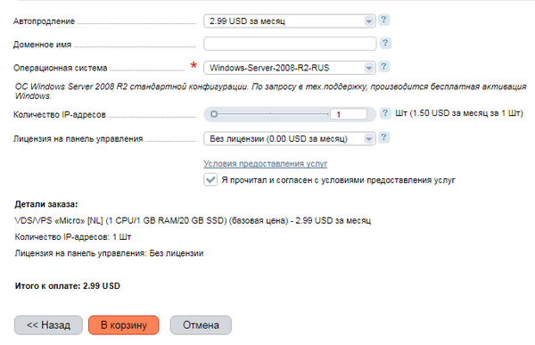This screenshot has height=345, width=535.
Task: Click the Детали заказа heading
Action: pyautogui.click(x=46, y=204)
